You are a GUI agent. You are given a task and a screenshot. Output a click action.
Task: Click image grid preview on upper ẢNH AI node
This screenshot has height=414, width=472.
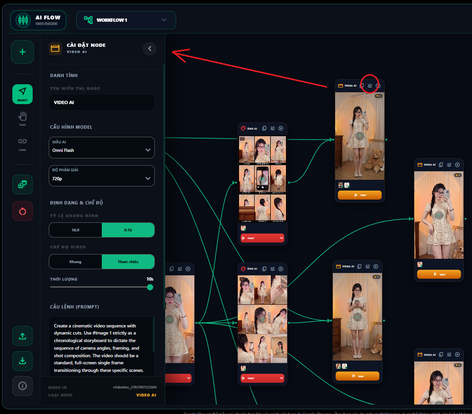tap(262, 179)
